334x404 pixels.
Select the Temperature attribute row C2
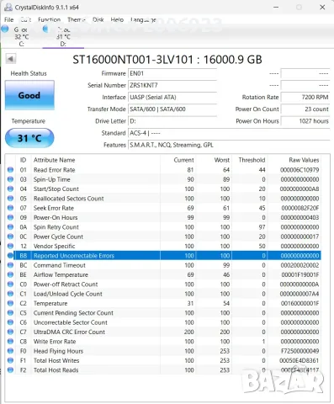point(163,303)
